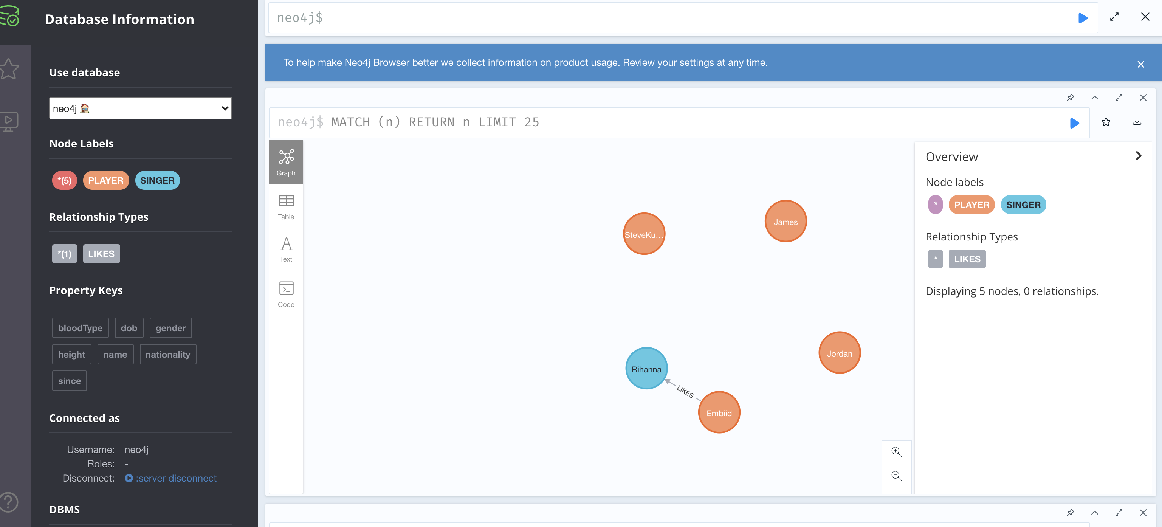The image size is (1162, 527).
Task: Bookmark the current query result
Action: click(x=1106, y=122)
